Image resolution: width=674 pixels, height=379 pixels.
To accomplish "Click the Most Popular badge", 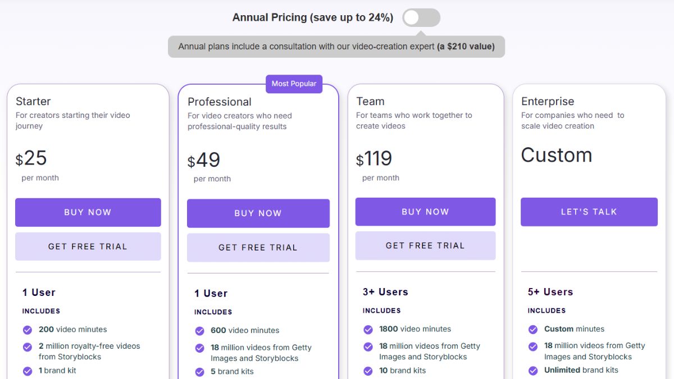I will click(x=294, y=84).
